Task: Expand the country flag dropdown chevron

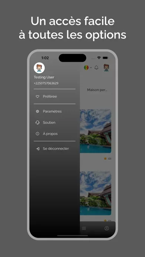Action: tap(91, 68)
